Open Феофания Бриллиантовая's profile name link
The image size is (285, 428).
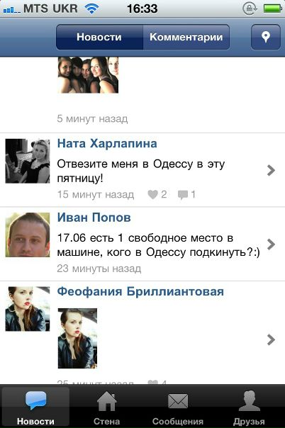140,291
